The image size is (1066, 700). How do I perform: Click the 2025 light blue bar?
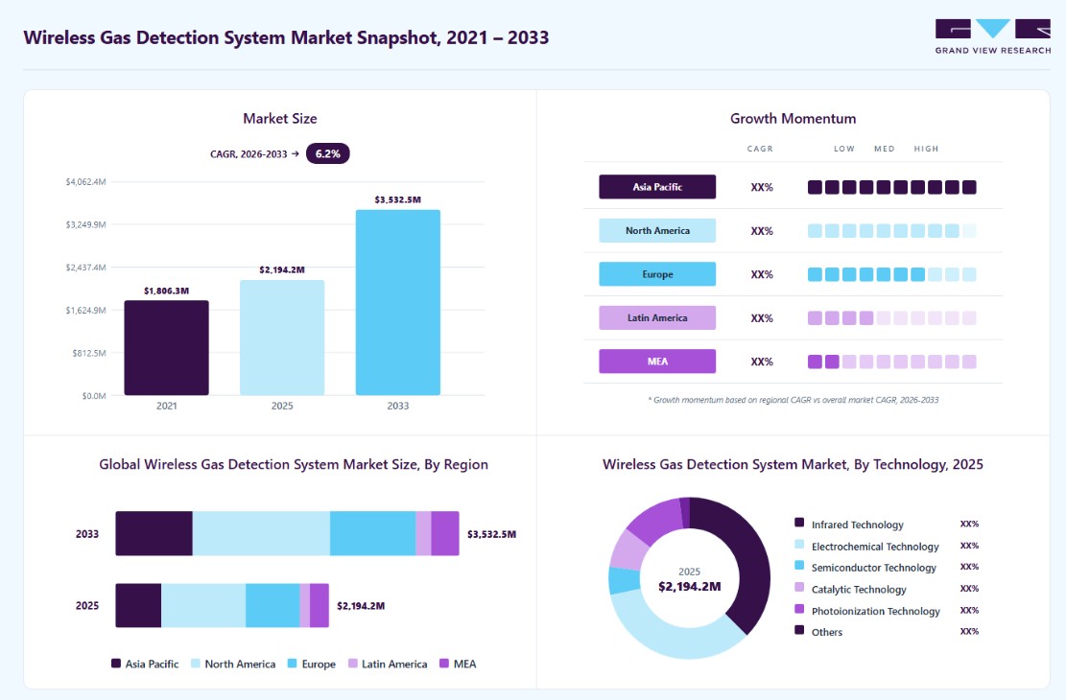click(282, 338)
